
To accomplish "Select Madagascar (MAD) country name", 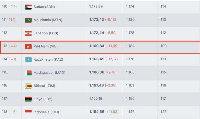I will point(49,72).
